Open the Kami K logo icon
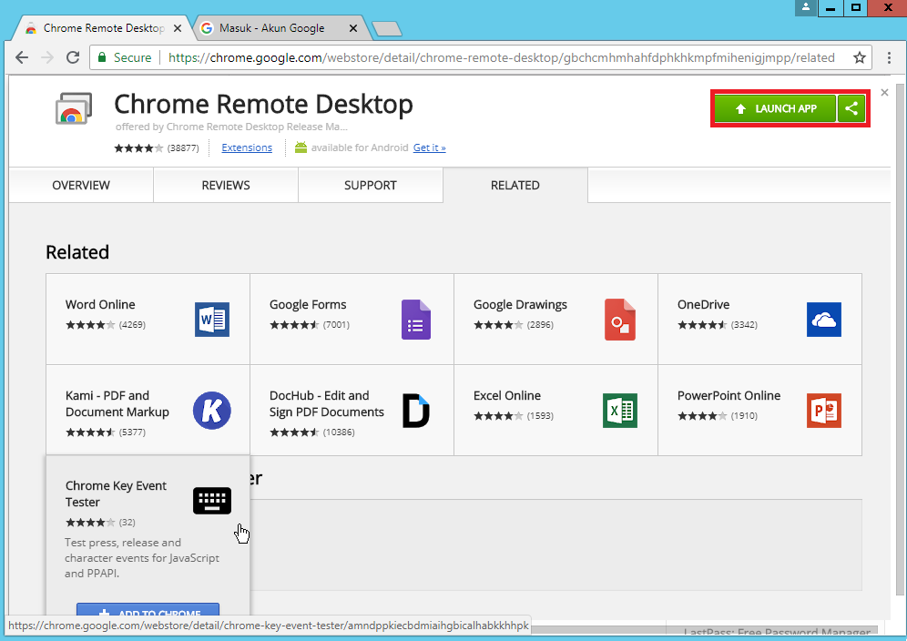 coord(211,411)
